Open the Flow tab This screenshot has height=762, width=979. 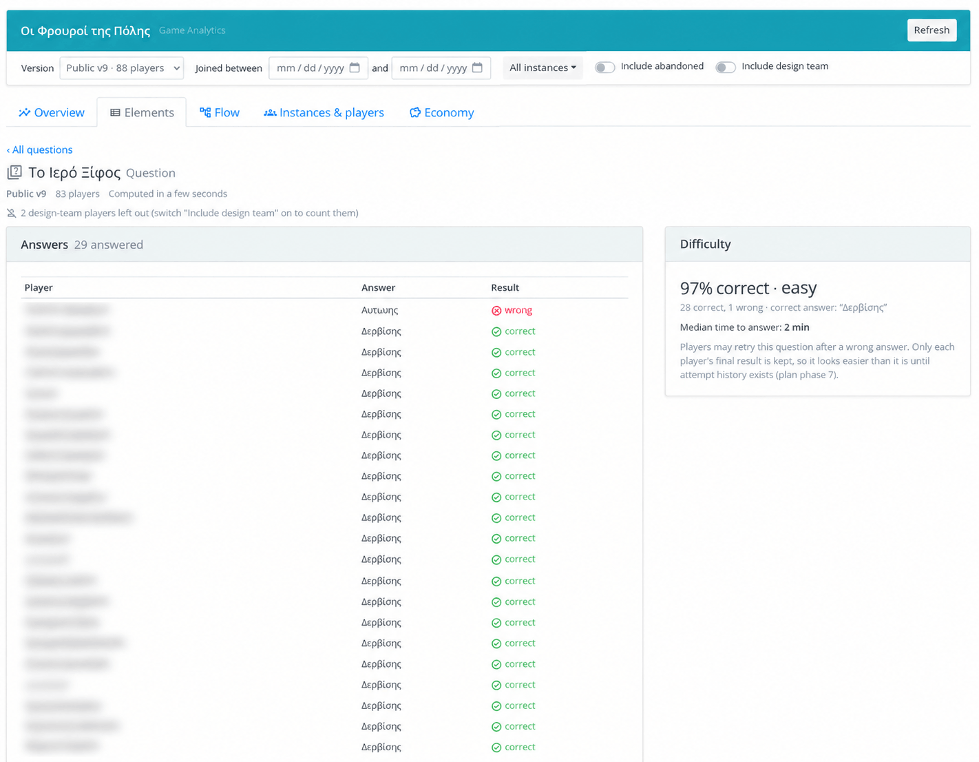(220, 112)
